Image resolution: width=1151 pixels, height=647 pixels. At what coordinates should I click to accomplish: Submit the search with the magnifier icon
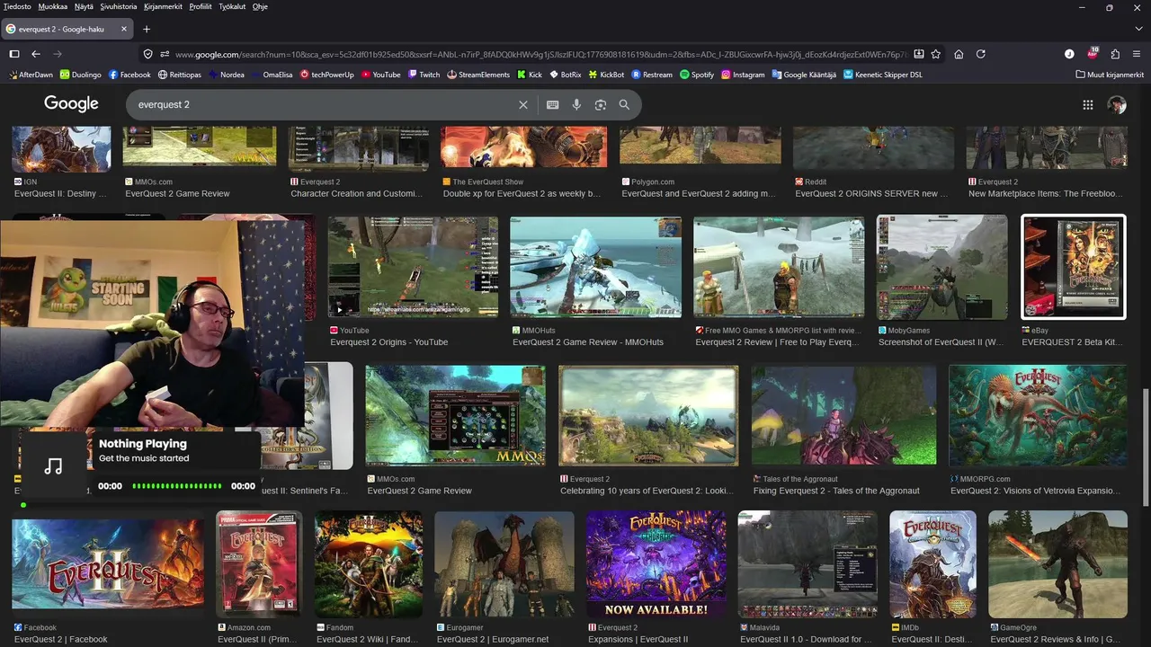624,104
